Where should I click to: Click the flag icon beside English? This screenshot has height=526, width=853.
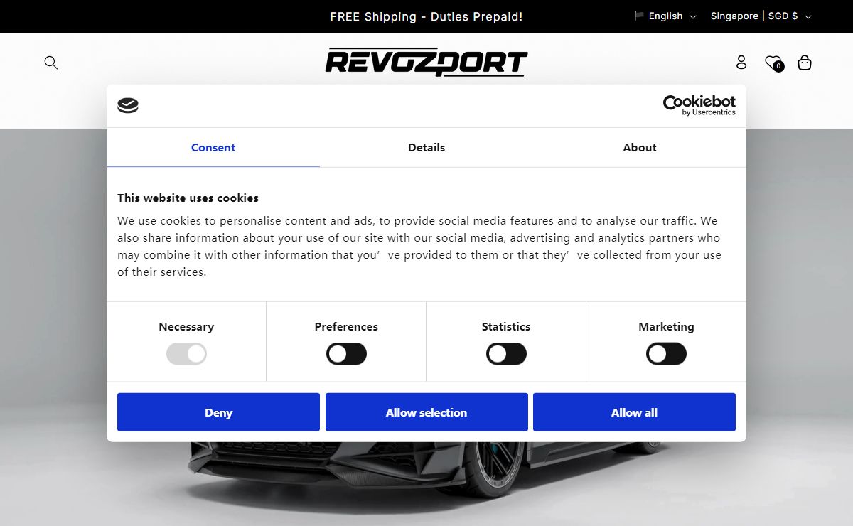tap(639, 16)
